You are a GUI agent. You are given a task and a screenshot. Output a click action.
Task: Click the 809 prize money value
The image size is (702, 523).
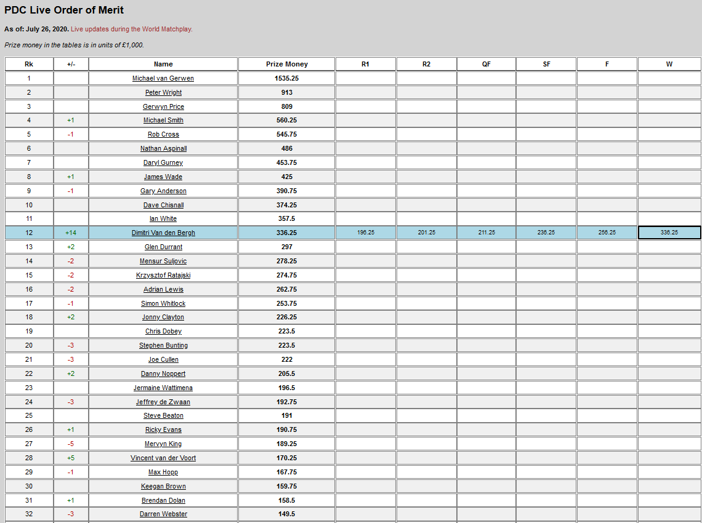tap(286, 106)
